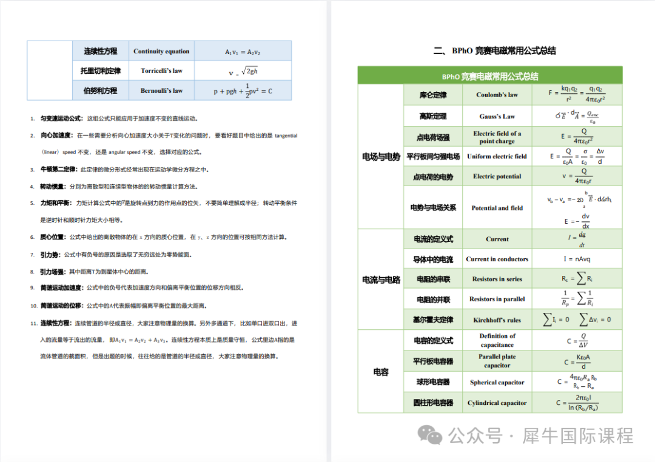The width and height of the screenshot is (655, 462).
Task: Click note 11 heading "连续性方程"
Action: point(56,323)
